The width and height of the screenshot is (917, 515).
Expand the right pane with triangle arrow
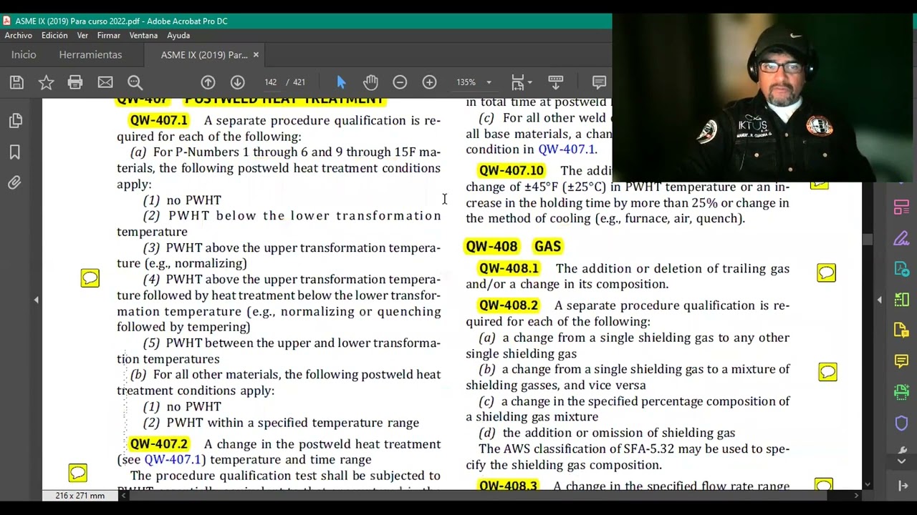(x=880, y=300)
